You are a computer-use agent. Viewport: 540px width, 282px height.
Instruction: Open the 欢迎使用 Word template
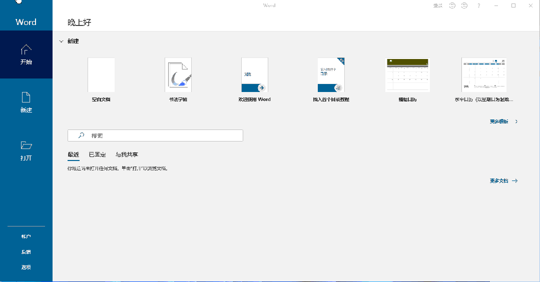255,75
